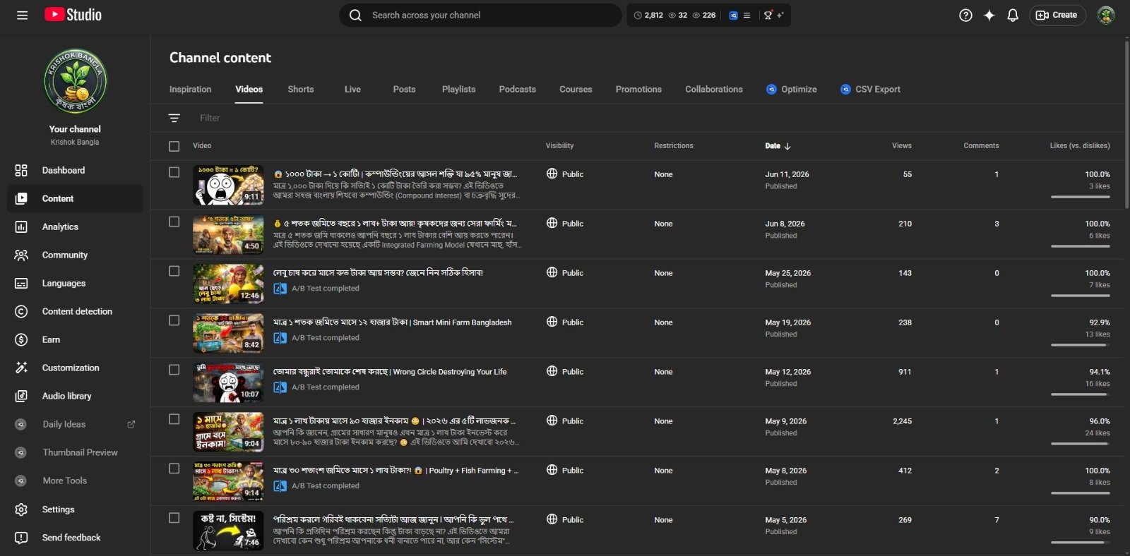The image size is (1130, 556).
Task: Open Public visibility for May 5 video
Action: click(x=565, y=519)
